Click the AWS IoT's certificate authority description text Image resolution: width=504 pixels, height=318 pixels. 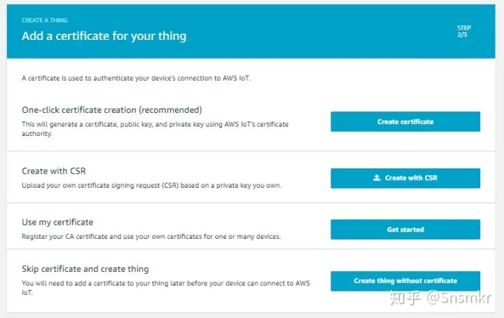point(155,129)
